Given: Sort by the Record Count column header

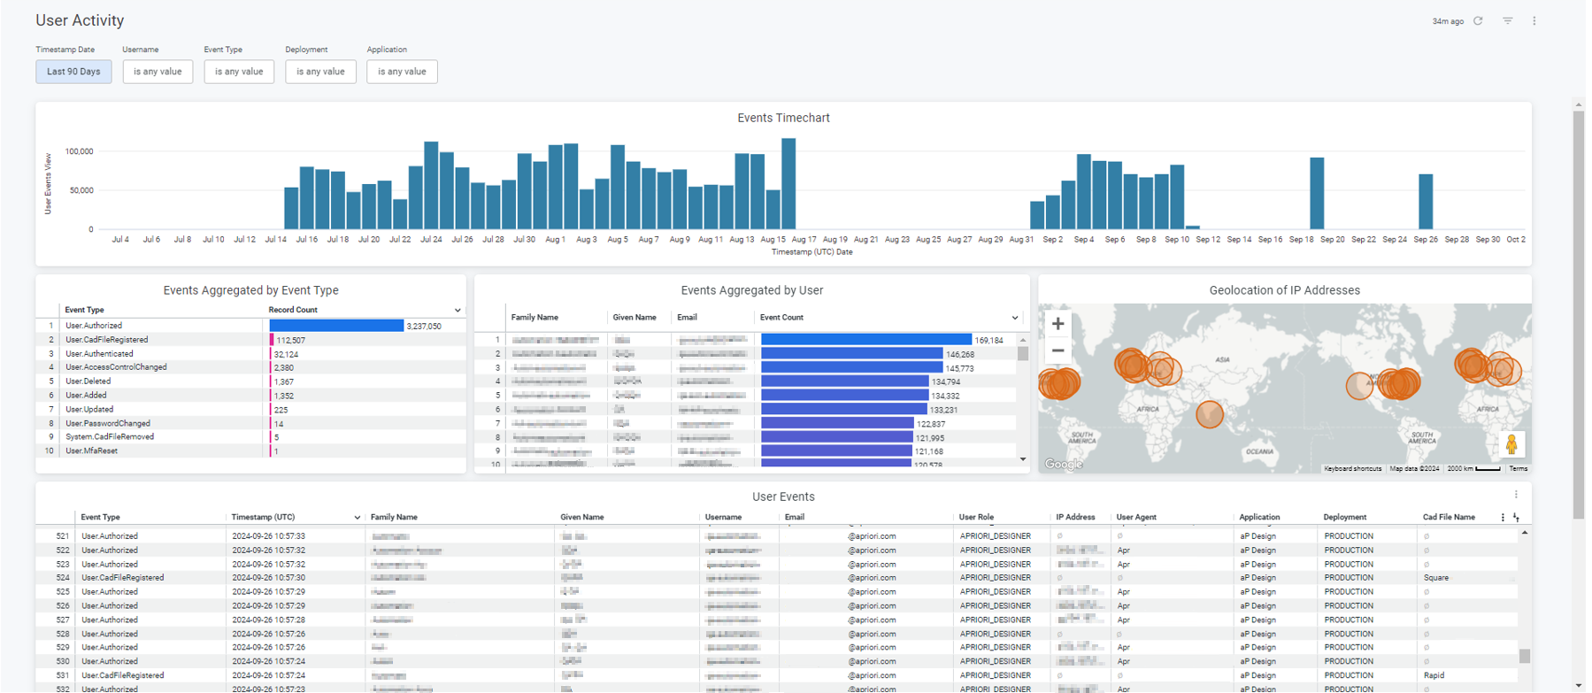Looking at the screenshot, I should point(293,310).
